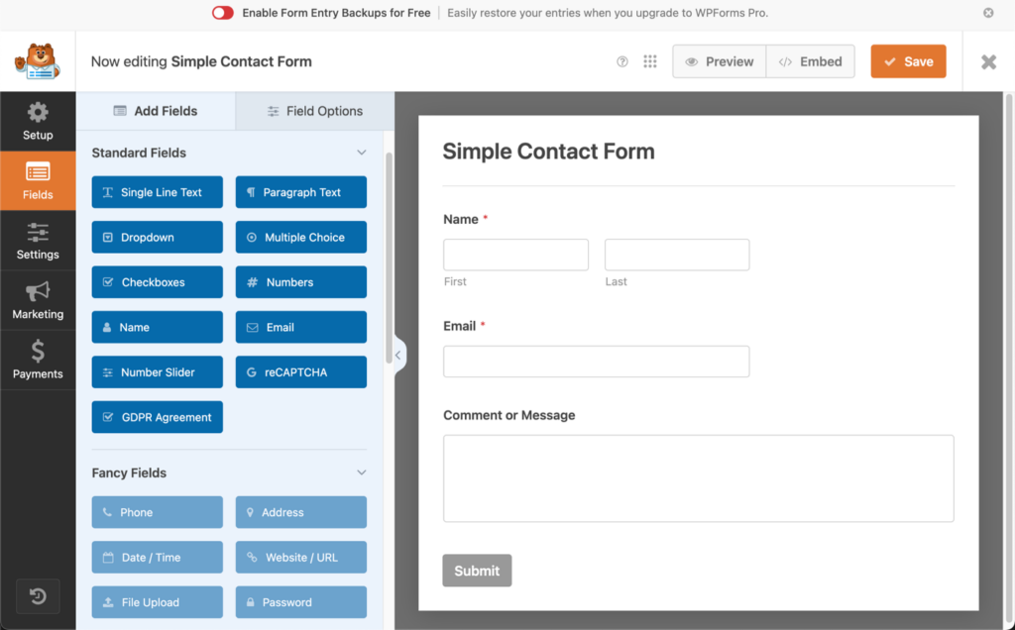1015x630 pixels.
Task: Switch to the Add Fields tab
Action: pyautogui.click(x=155, y=111)
